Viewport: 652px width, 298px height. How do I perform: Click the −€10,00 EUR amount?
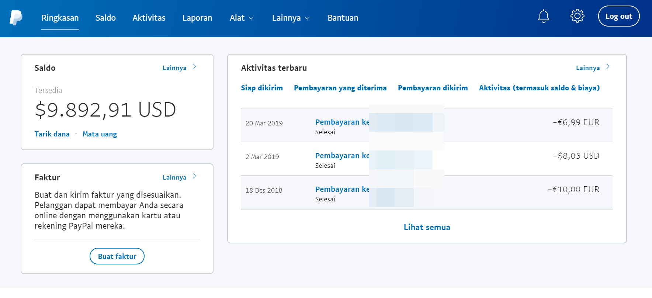pyautogui.click(x=573, y=189)
